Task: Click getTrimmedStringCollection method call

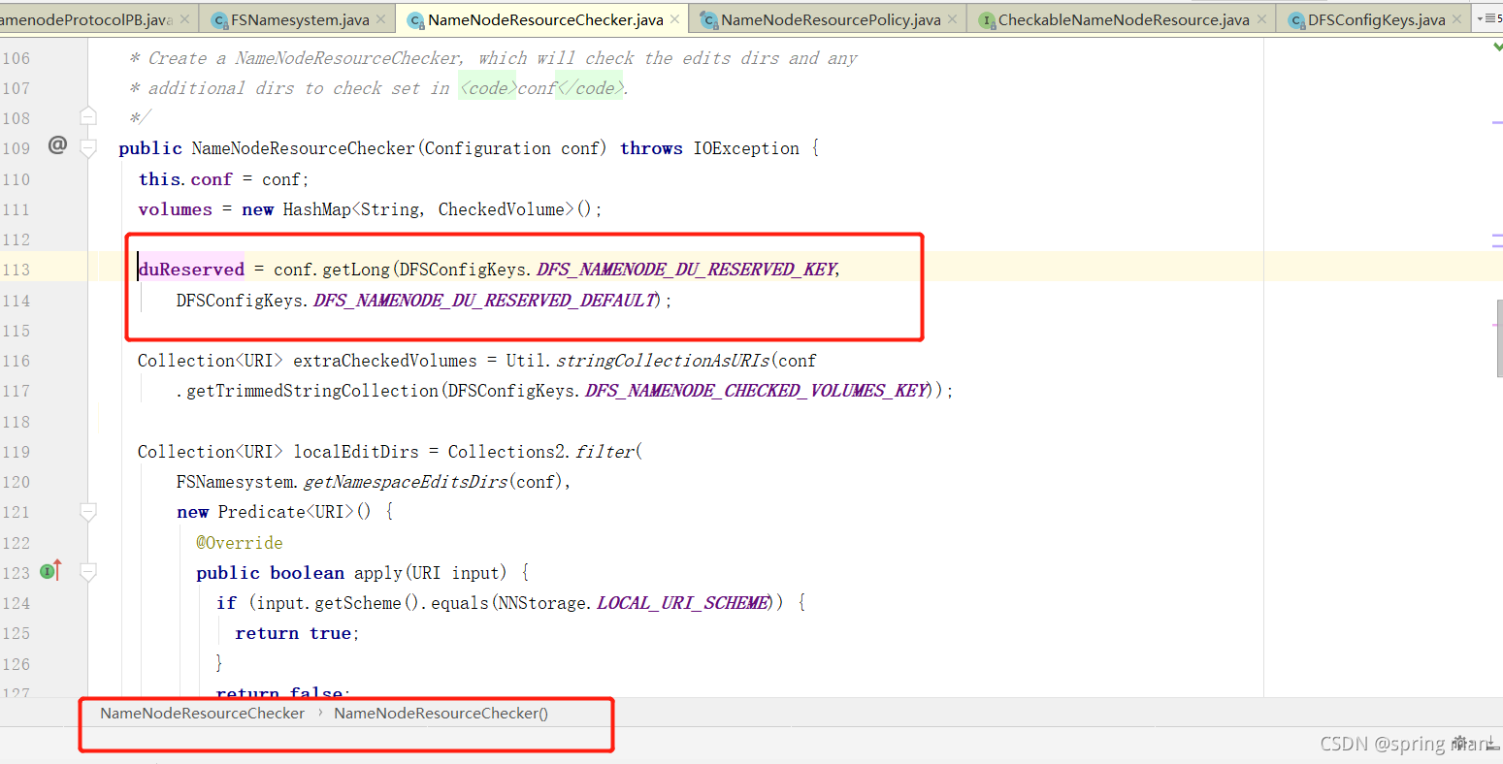Action: coord(312,391)
